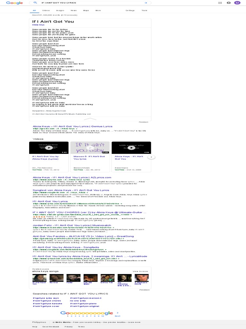
Task: Select the 'If I Ain't Got You' song thumbnail
Action: (39, 278)
